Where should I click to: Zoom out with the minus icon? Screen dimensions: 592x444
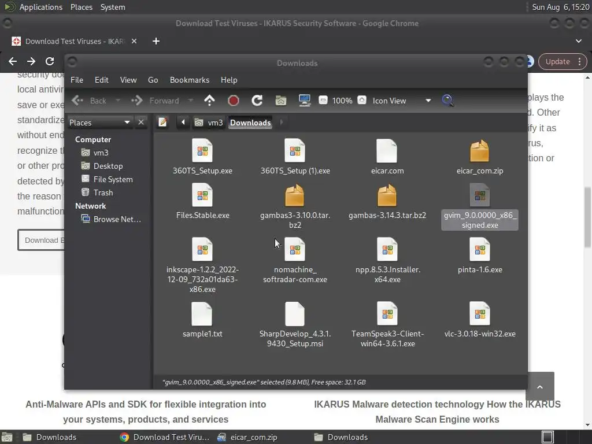point(323,100)
